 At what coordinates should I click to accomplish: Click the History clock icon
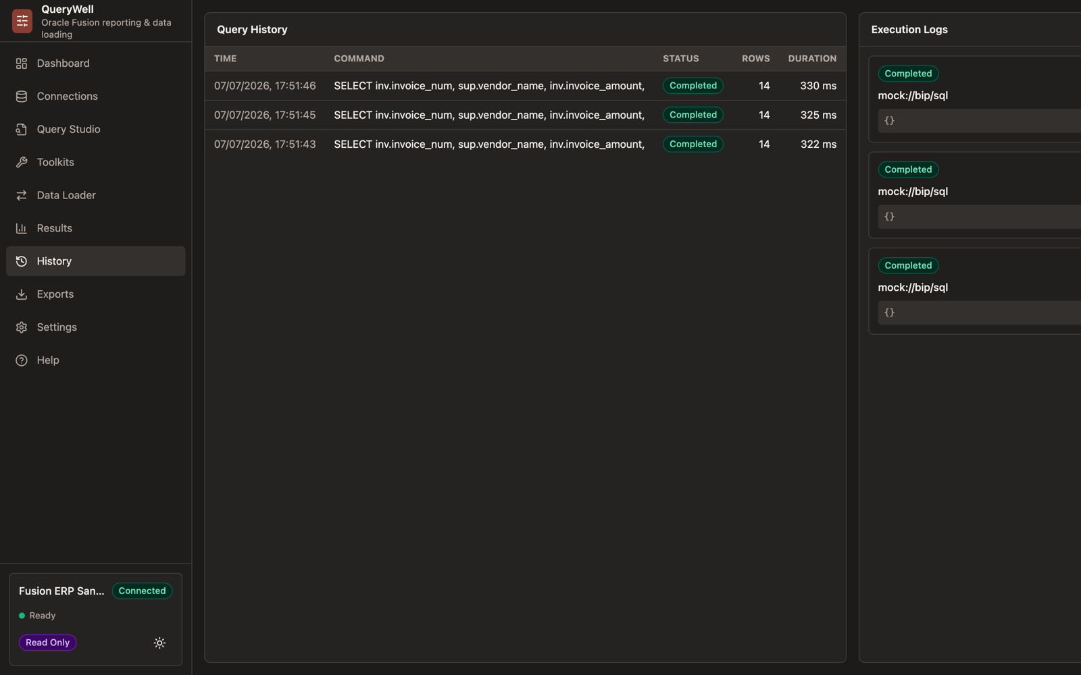click(22, 261)
